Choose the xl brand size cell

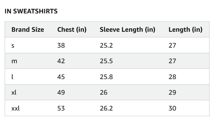(14, 92)
